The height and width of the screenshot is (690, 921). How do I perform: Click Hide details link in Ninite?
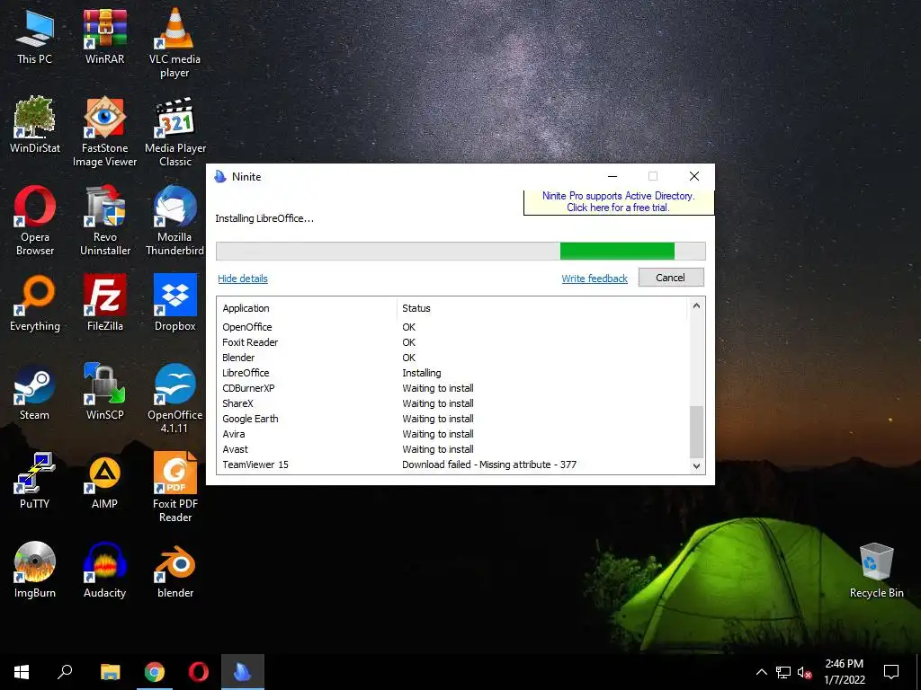[x=243, y=279]
